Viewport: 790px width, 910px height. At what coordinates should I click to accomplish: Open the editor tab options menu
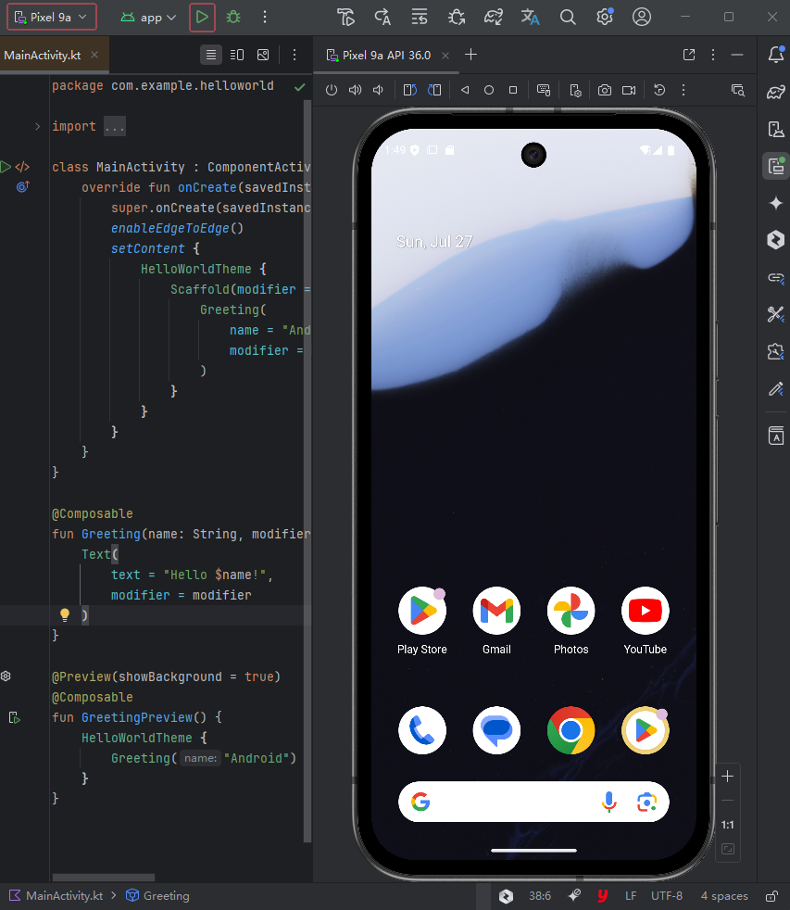[295, 55]
